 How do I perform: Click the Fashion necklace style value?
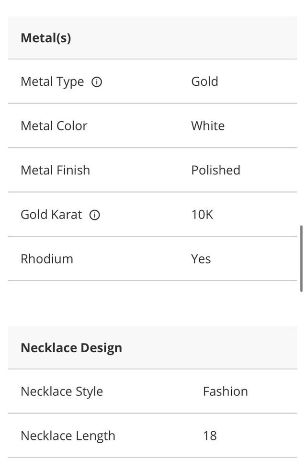tap(225, 391)
